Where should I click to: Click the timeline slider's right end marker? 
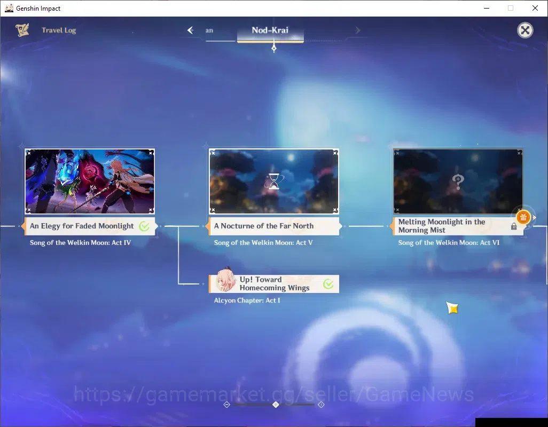tap(321, 404)
